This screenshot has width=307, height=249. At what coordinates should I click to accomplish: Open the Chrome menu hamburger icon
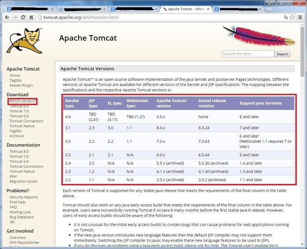point(300,18)
